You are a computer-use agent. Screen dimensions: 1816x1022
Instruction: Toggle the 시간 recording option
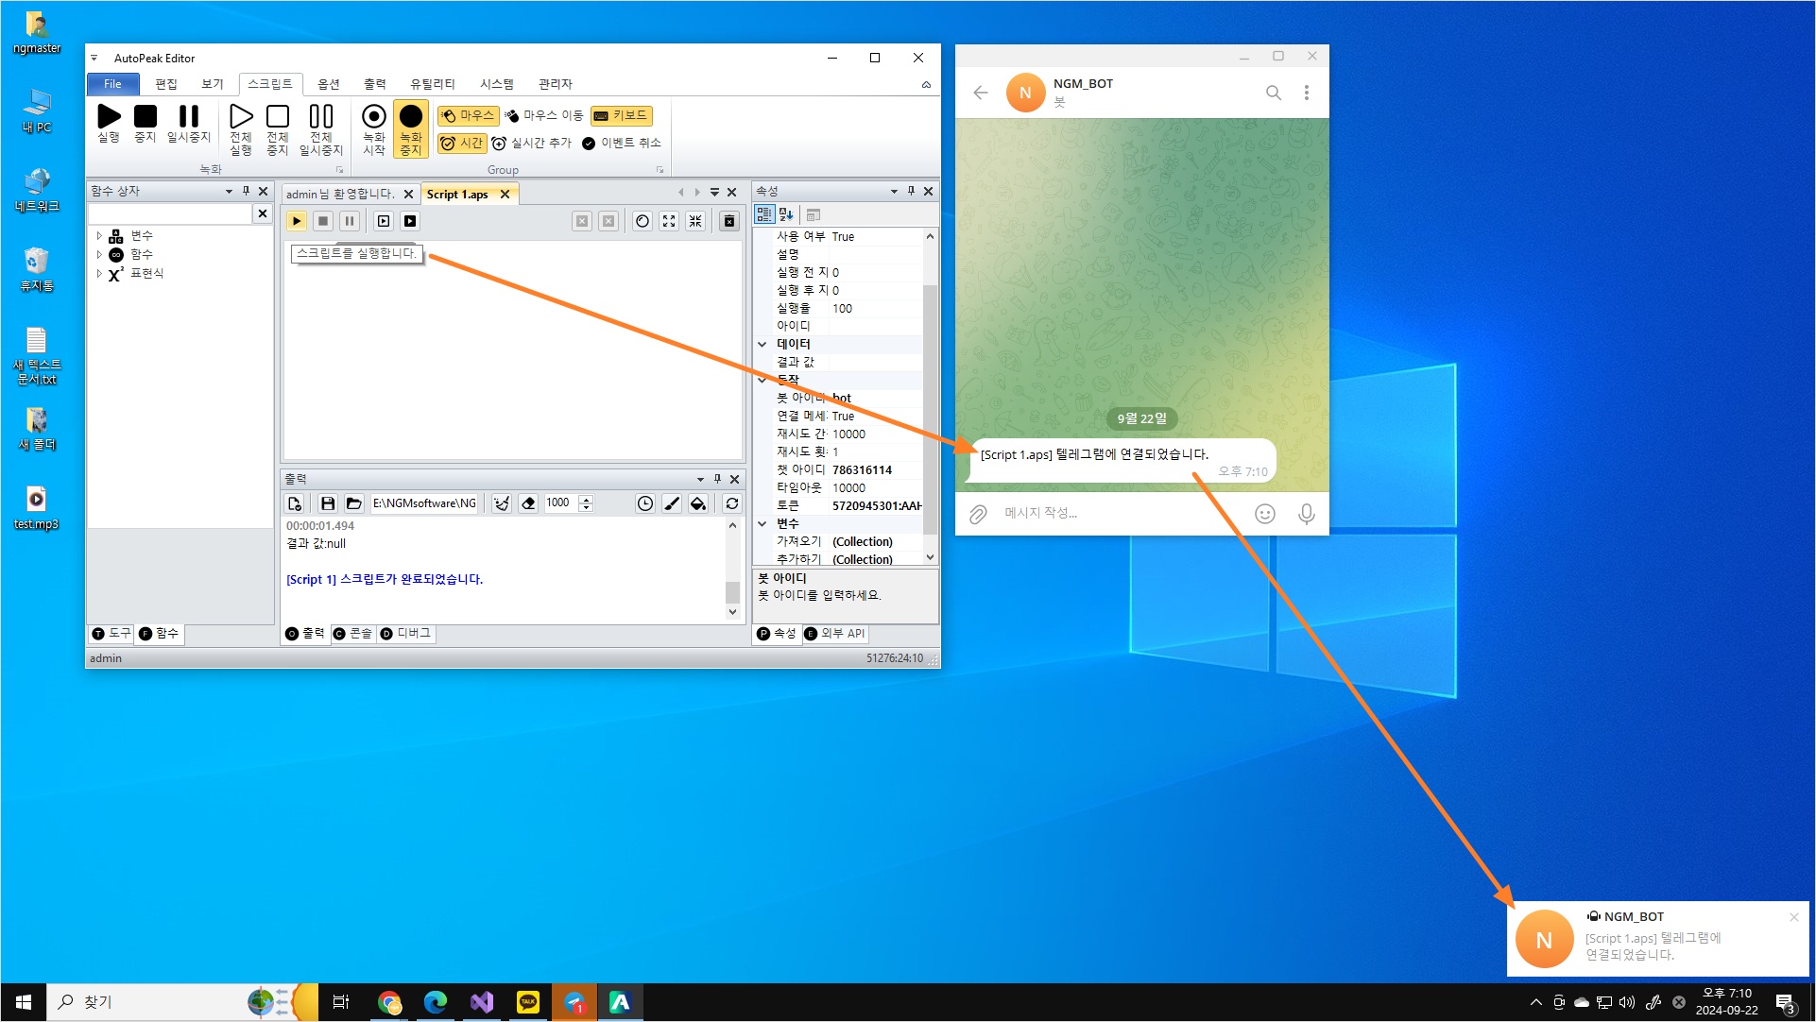click(x=461, y=143)
